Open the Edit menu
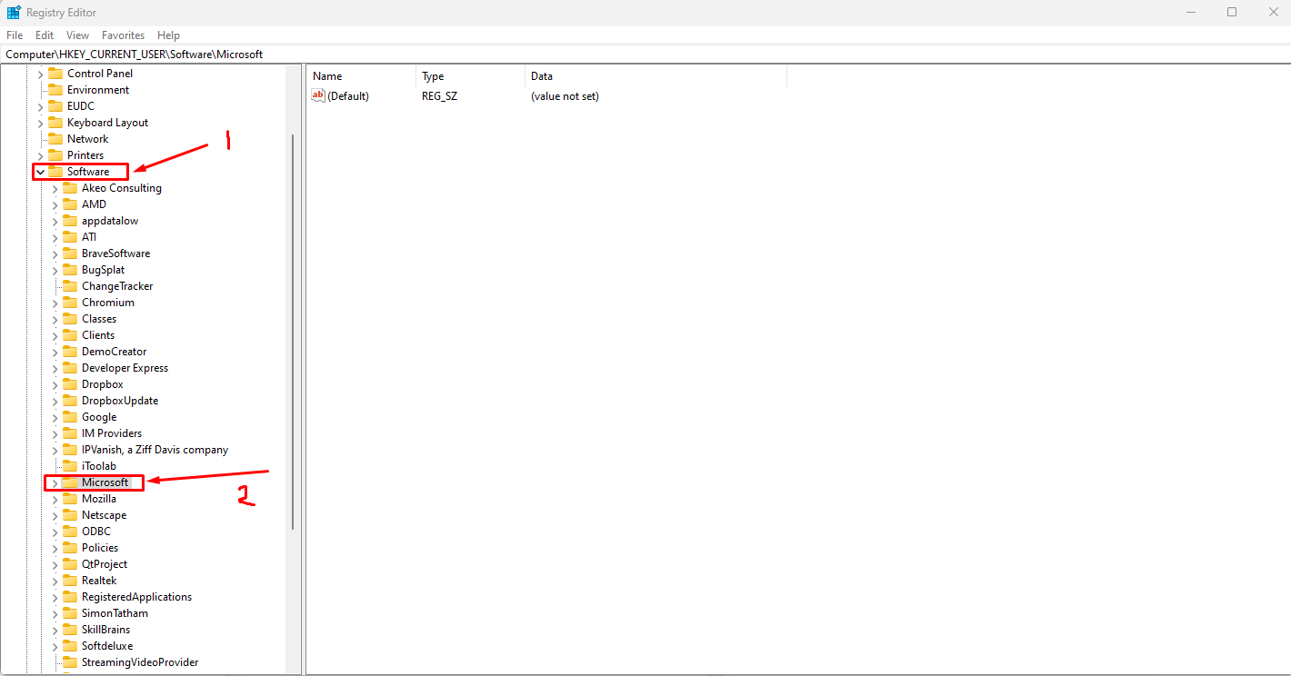The height and width of the screenshot is (676, 1291). [45, 35]
